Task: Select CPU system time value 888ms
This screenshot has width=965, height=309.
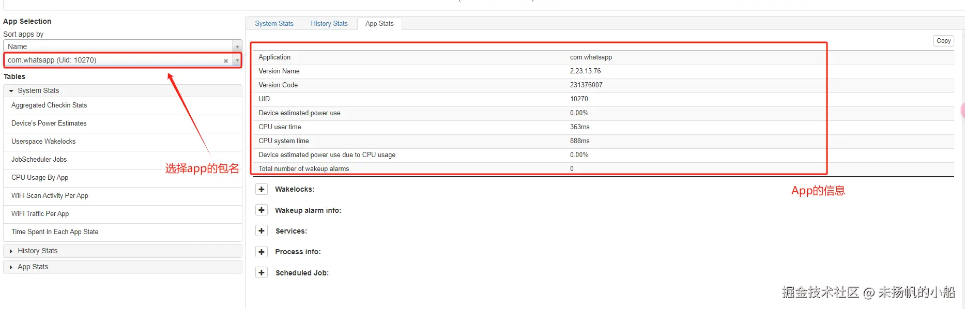Action: coord(579,141)
